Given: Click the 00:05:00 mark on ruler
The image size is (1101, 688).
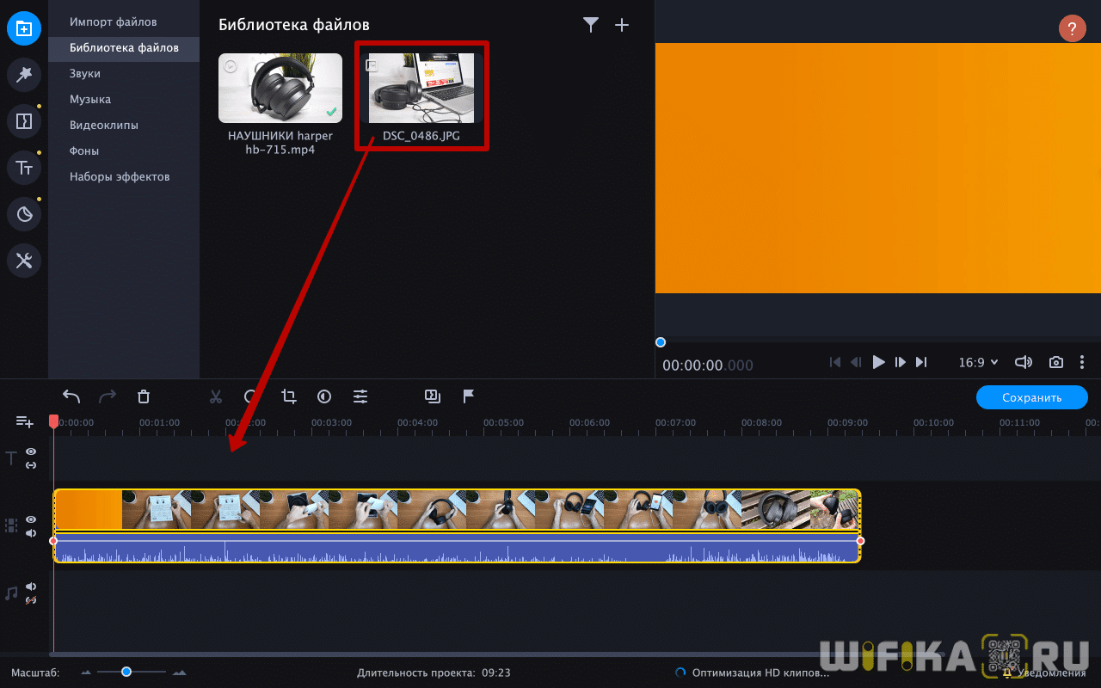Looking at the screenshot, I should tap(503, 422).
